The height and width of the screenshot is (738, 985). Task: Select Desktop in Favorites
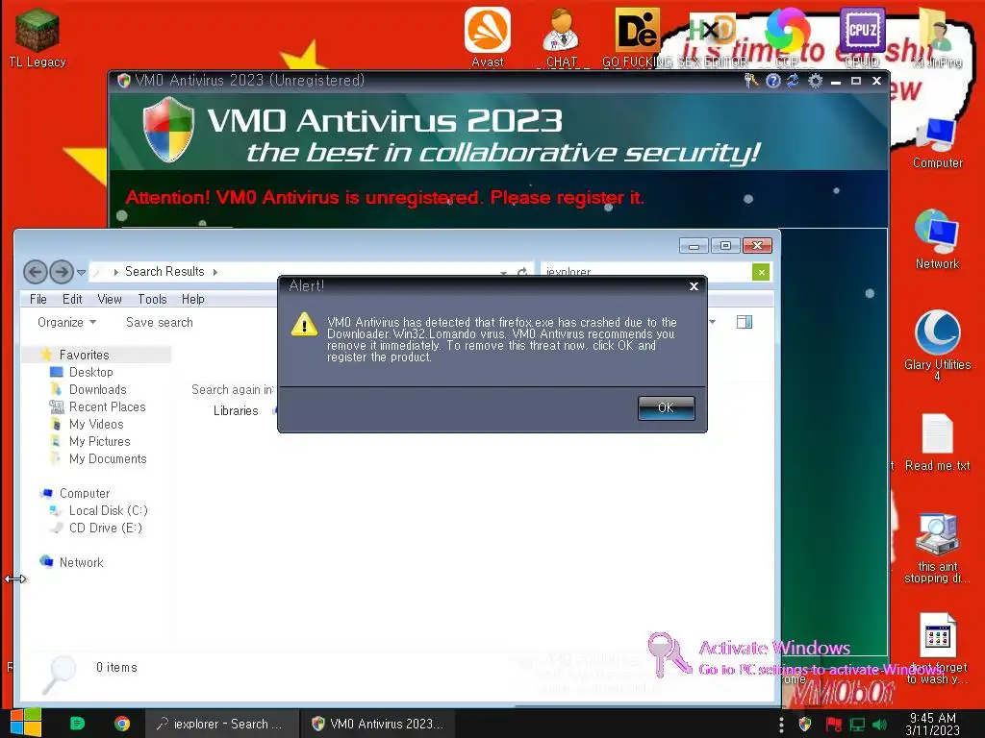(x=90, y=372)
